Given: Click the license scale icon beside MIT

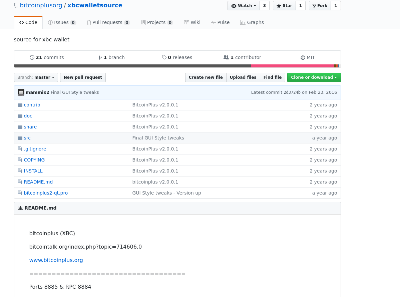Looking at the screenshot, I should (x=303, y=57).
